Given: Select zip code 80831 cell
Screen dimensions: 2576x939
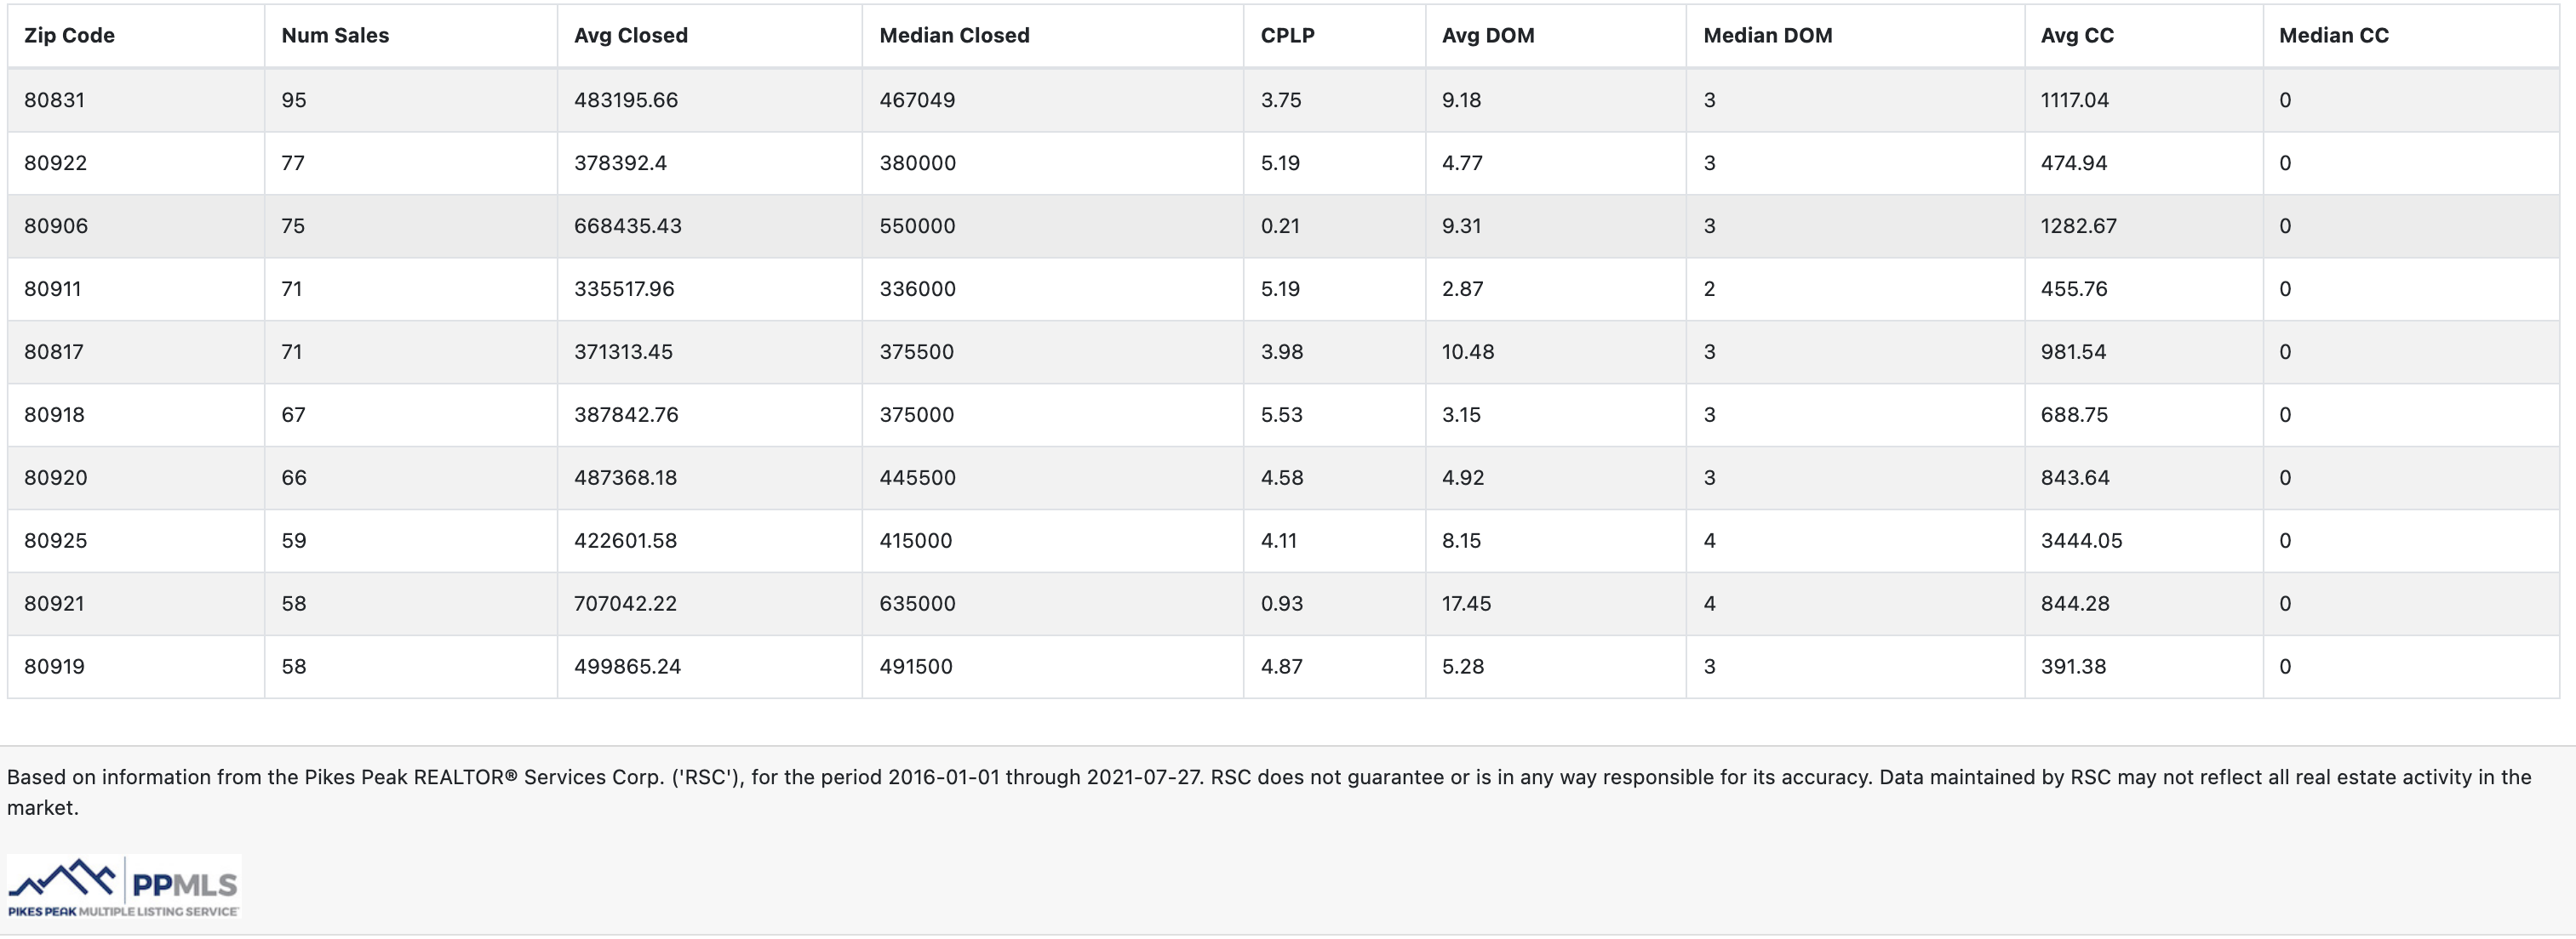Looking at the screenshot, I should [55, 100].
